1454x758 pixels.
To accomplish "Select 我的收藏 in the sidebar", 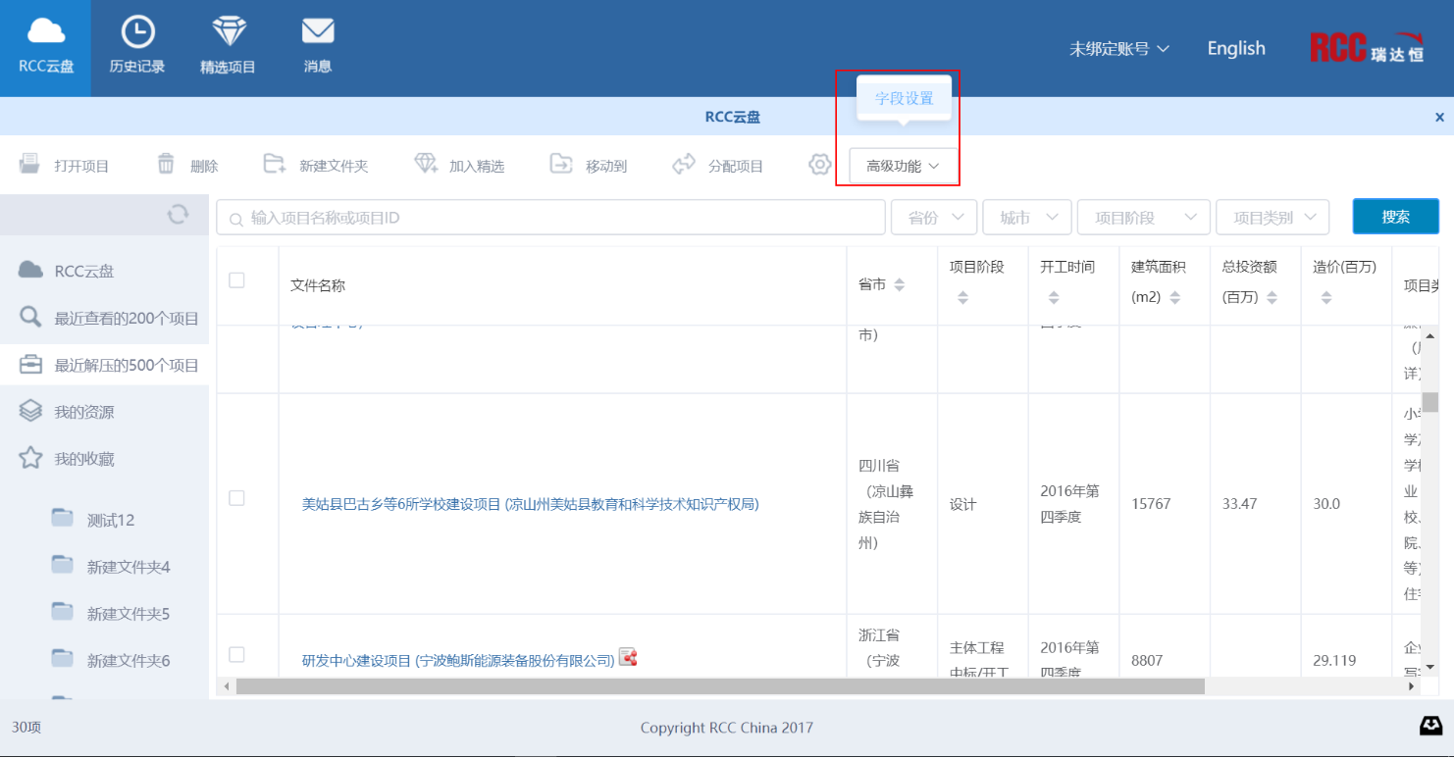I will click(x=104, y=459).
